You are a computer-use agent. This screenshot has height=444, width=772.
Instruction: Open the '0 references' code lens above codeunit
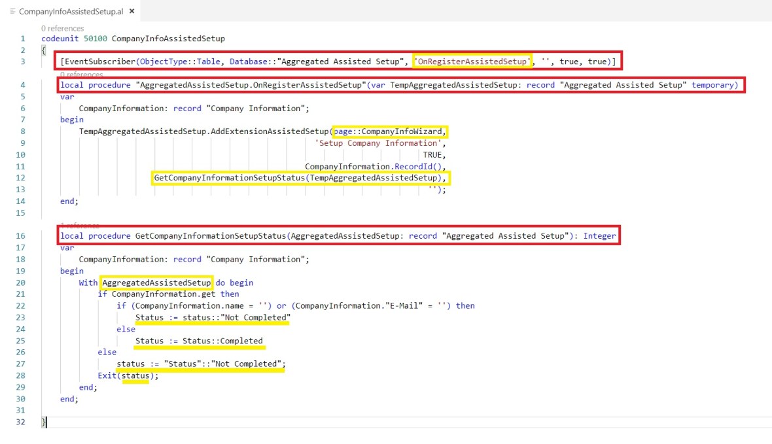62,28
